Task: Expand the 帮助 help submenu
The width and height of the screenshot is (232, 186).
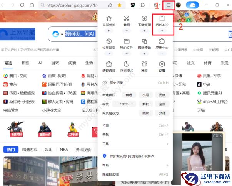Action: [135, 165]
